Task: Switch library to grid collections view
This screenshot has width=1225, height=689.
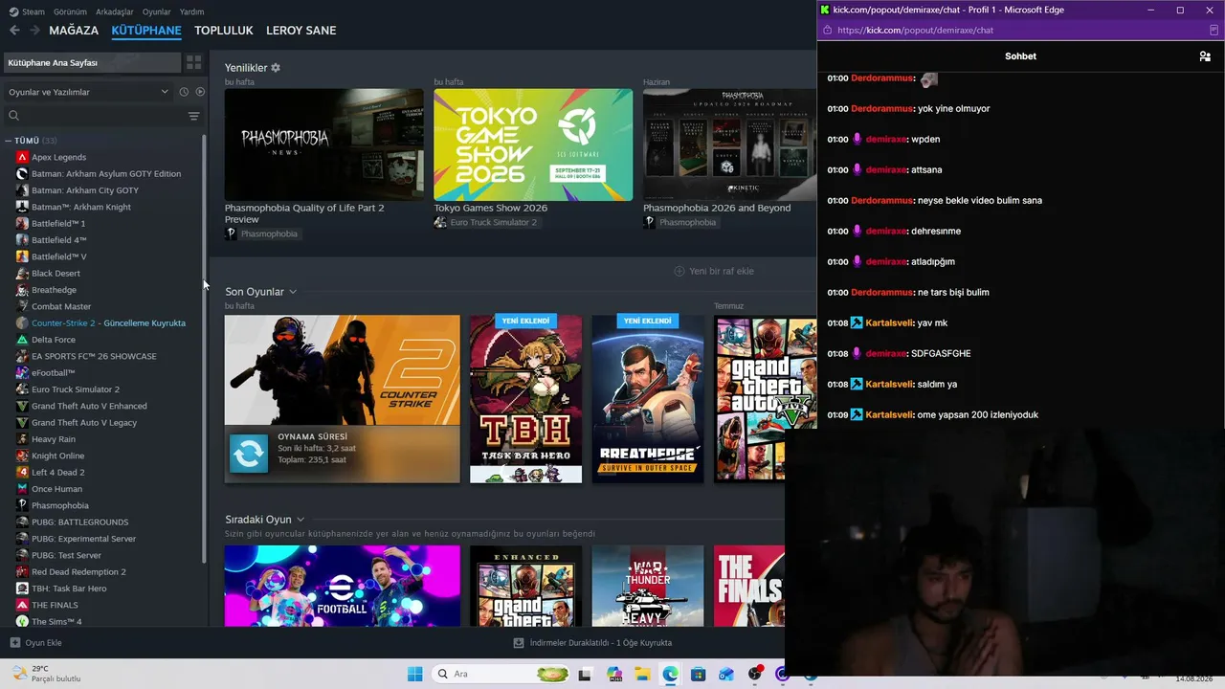Action: (194, 62)
